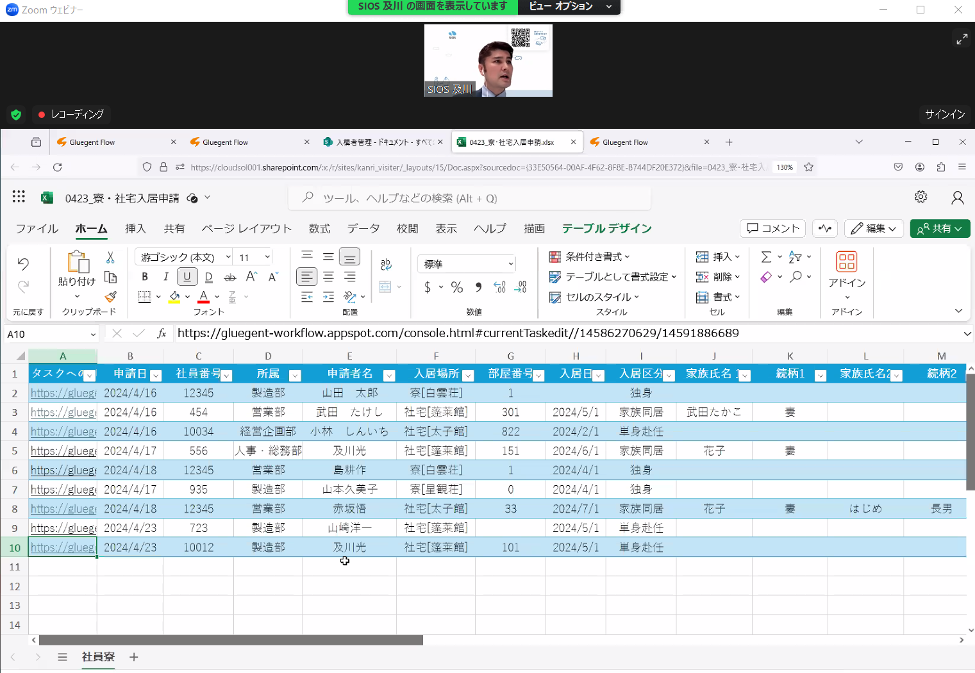The width and height of the screenshot is (975, 673).
Task: Click the AutoSum sigma icon
Action: pyautogui.click(x=766, y=257)
